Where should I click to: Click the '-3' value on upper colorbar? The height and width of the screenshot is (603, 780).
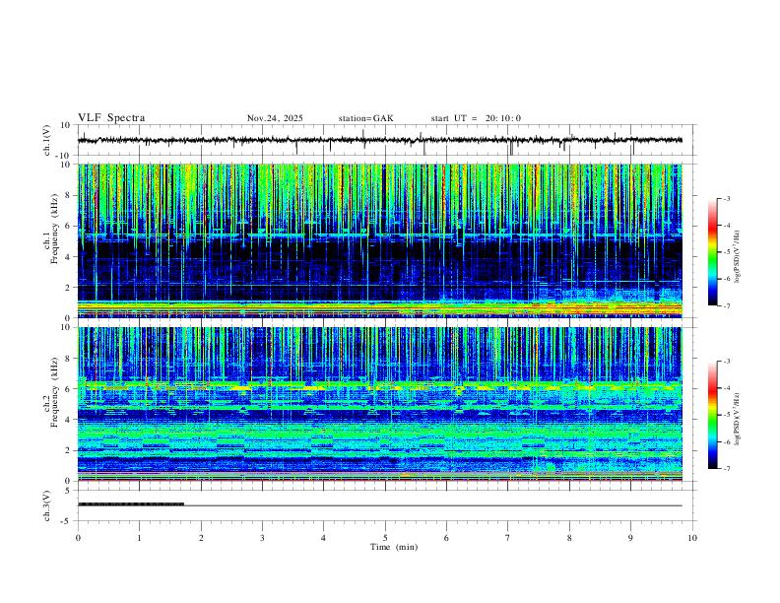coord(726,198)
